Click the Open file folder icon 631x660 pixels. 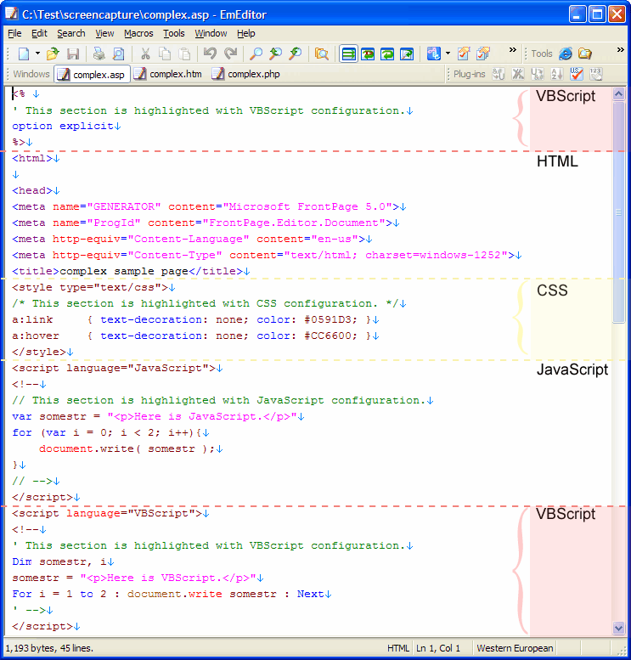pyautogui.click(x=53, y=54)
